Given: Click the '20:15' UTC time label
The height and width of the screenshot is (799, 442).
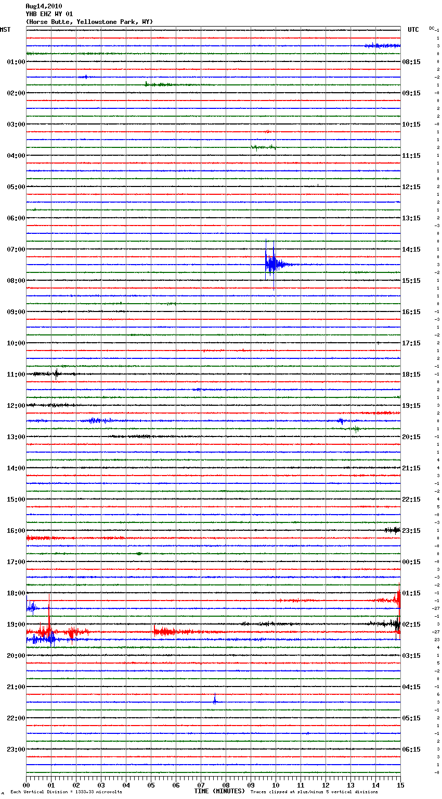Looking at the screenshot, I should [x=411, y=437].
